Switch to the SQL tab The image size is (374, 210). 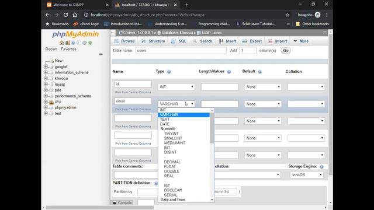[179, 41]
